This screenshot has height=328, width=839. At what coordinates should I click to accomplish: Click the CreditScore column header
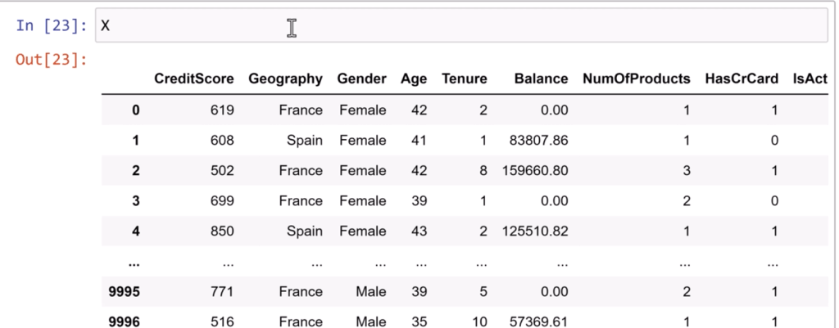pyautogui.click(x=194, y=79)
